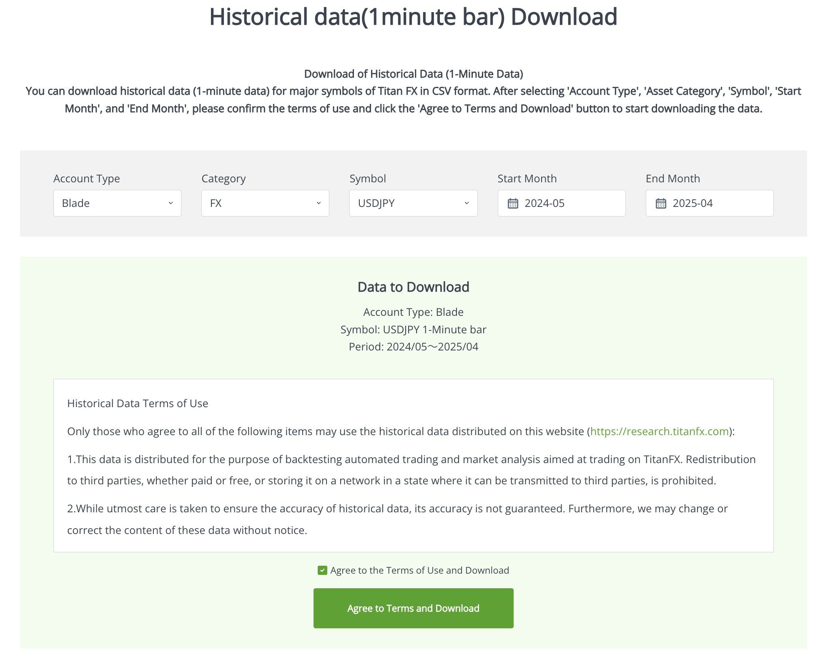Click the 'Agree to the Terms of Use and Download' label
The width and height of the screenshot is (828, 660).
click(419, 570)
